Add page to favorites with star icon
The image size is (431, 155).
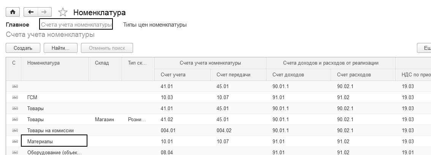[x=63, y=13]
